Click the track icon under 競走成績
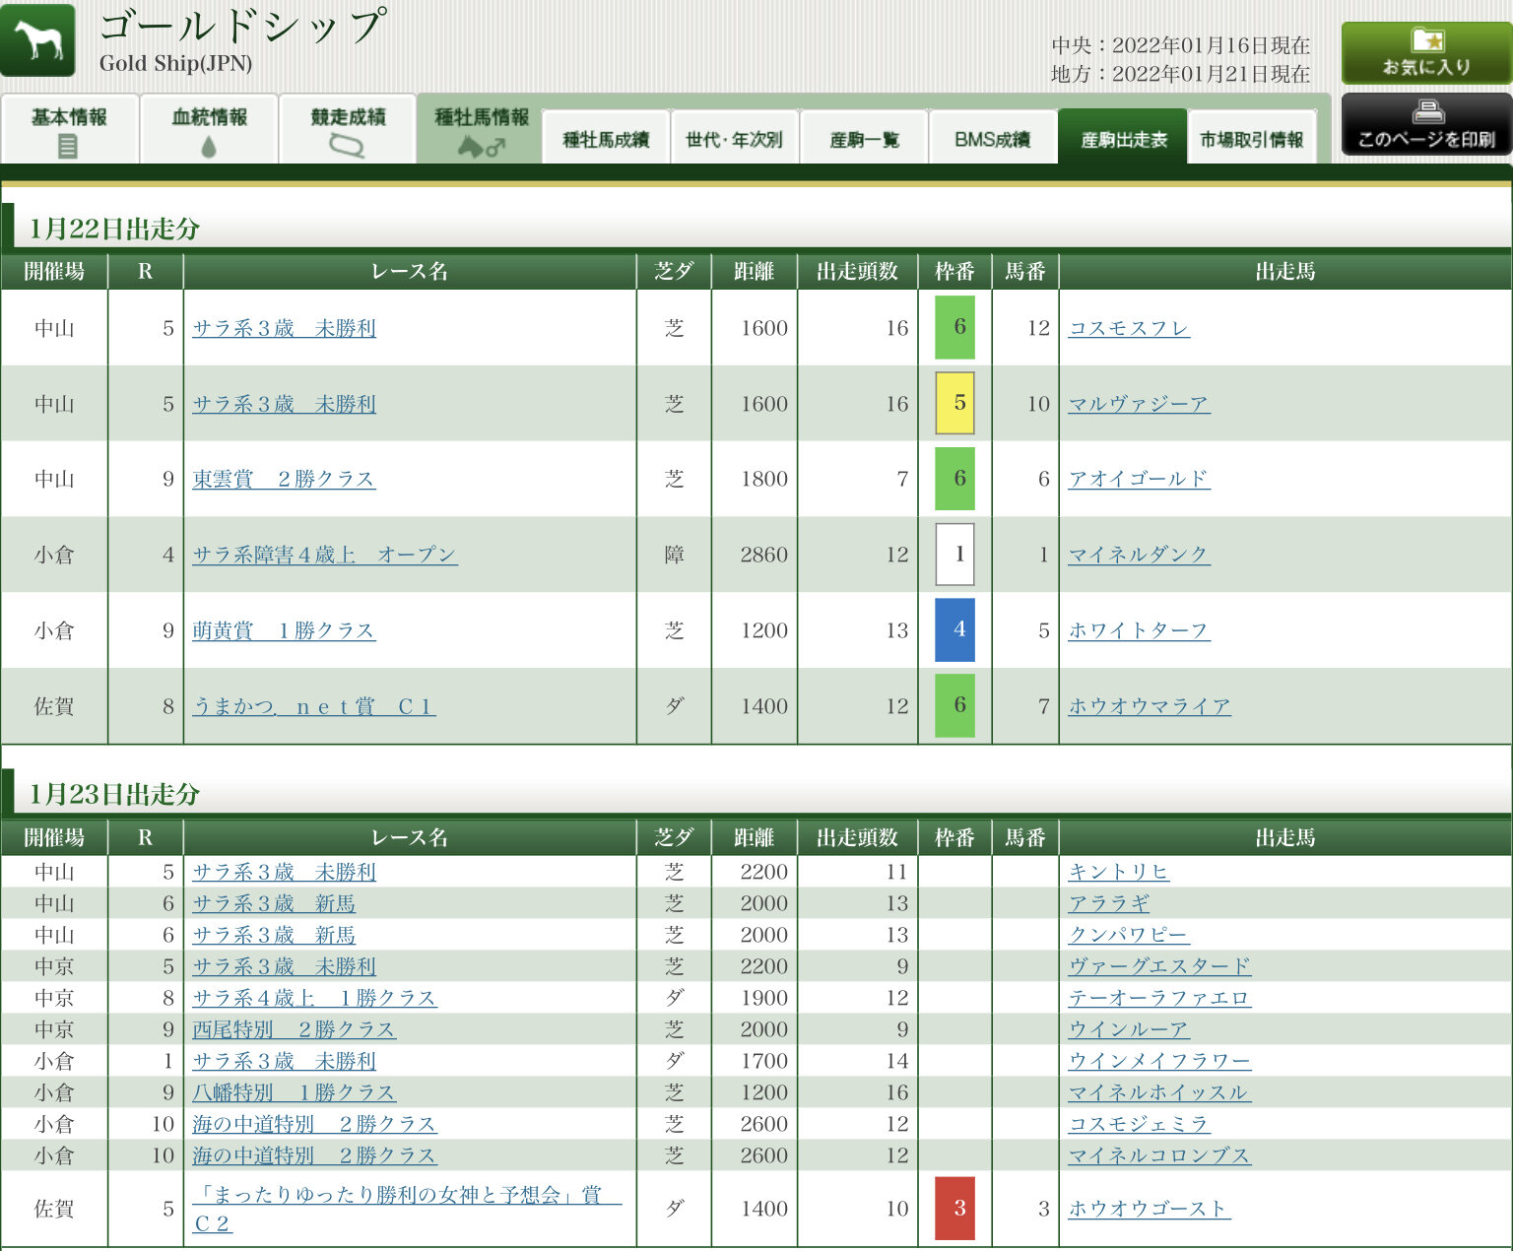The image size is (1513, 1251). (347, 147)
